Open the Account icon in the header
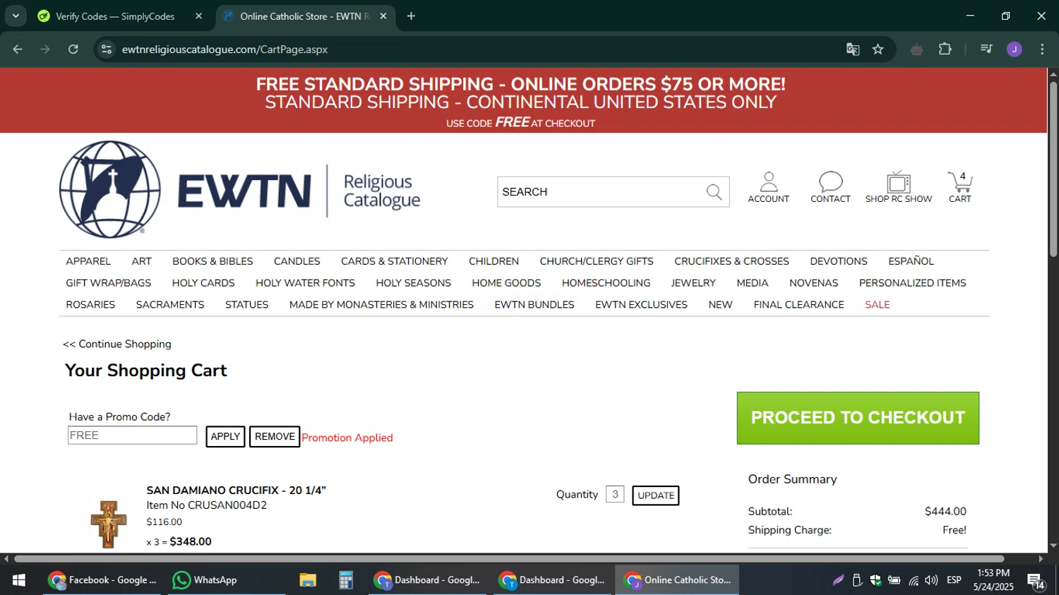This screenshot has height=595, width=1059. 768,187
